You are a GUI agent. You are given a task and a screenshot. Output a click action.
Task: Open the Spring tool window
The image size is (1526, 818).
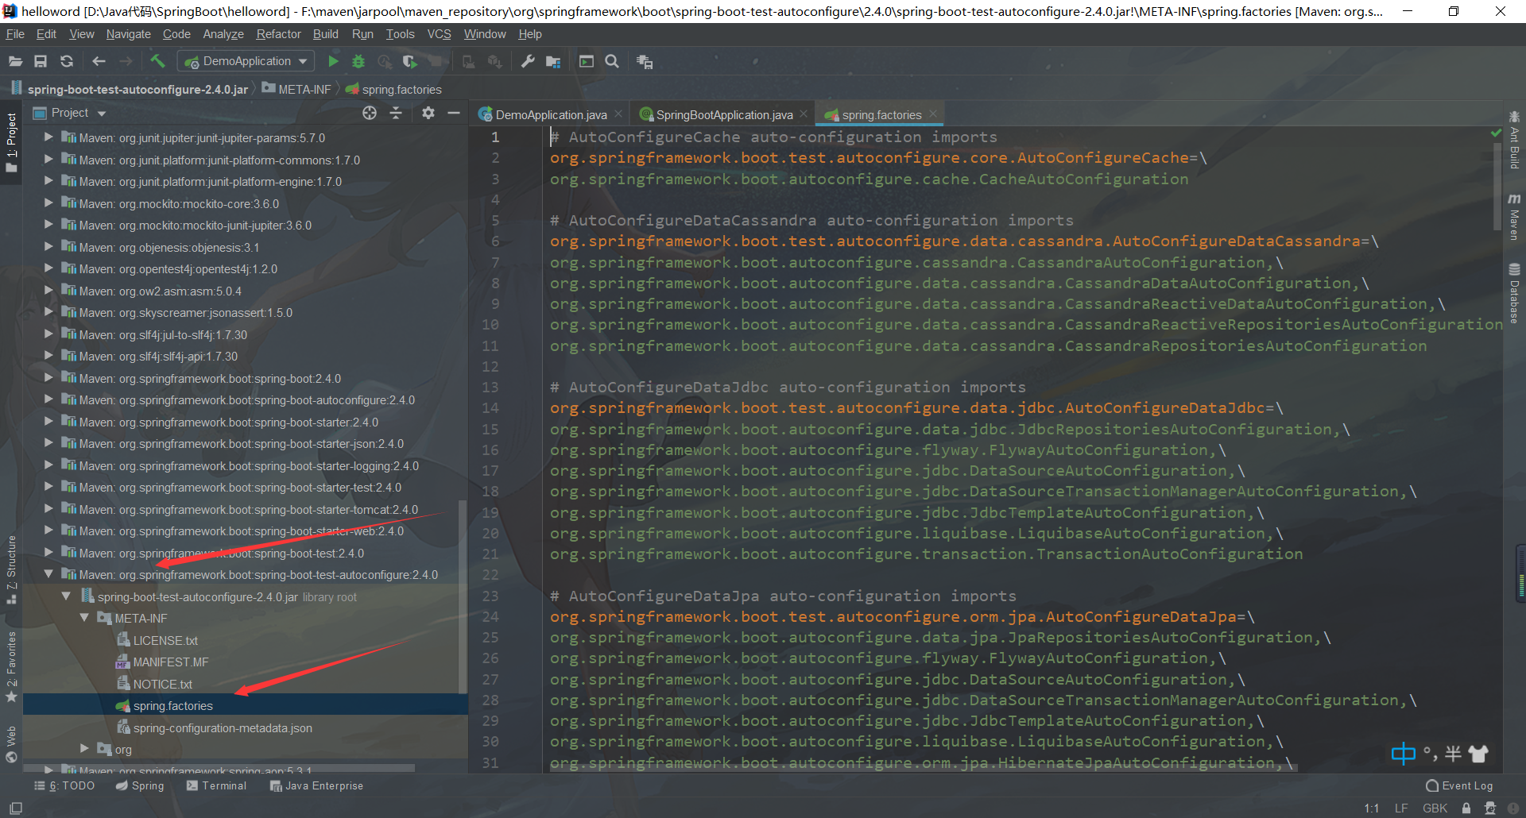point(140,785)
